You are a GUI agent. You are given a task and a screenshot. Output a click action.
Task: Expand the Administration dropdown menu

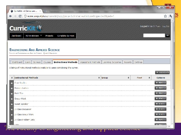[34, 36]
